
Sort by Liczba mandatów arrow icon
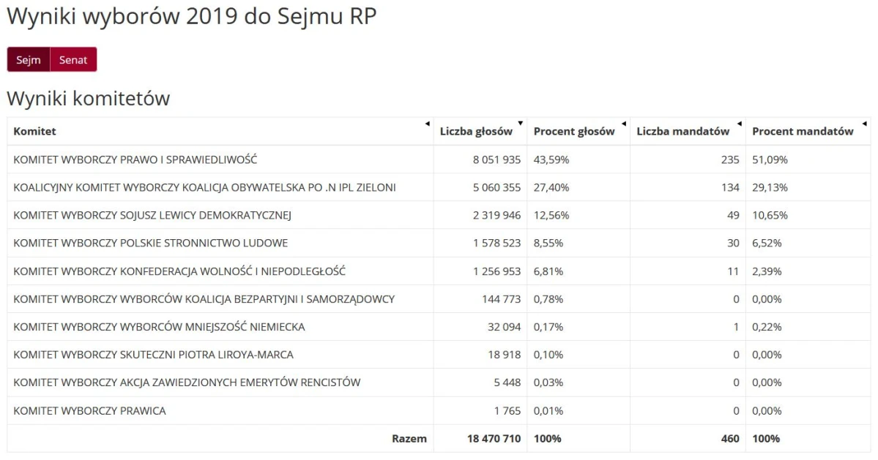click(739, 124)
